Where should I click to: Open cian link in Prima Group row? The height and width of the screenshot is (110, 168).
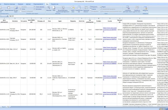point(110,94)
